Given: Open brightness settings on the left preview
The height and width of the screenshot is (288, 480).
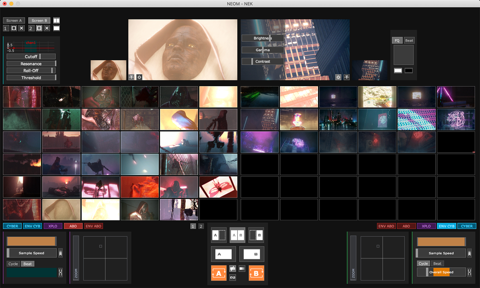Looking at the screenshot, I should pyautogui.click(x=139, y=77).
